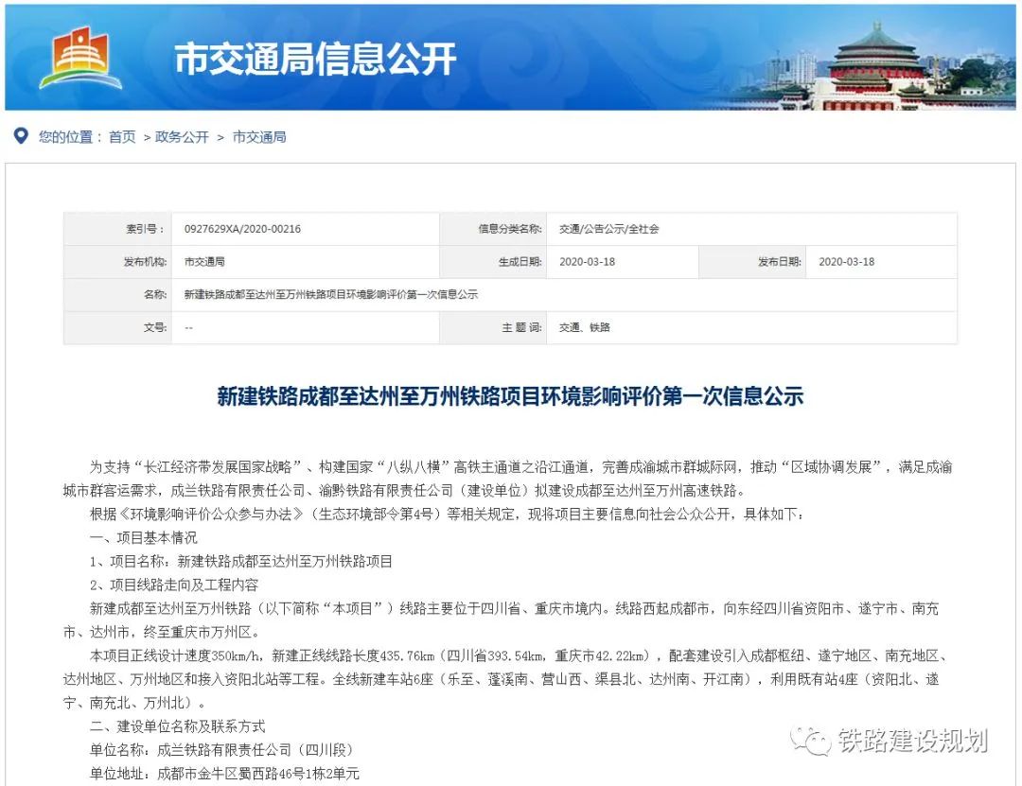Open 政务公开 breadcrumb link
Image resolution: width=1022 pixels, height=786 pixels.
click(182, 137)
